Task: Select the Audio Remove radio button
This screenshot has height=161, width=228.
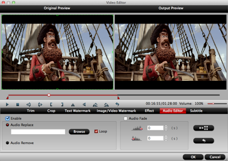Action: pos(7,143)
